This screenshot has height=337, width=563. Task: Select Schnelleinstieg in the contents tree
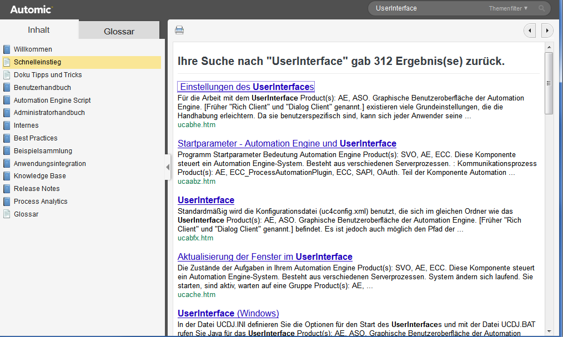tap(37, 62)
